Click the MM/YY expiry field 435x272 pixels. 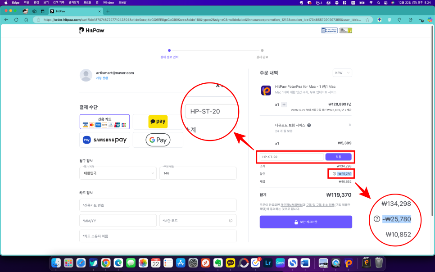(118, 221)
